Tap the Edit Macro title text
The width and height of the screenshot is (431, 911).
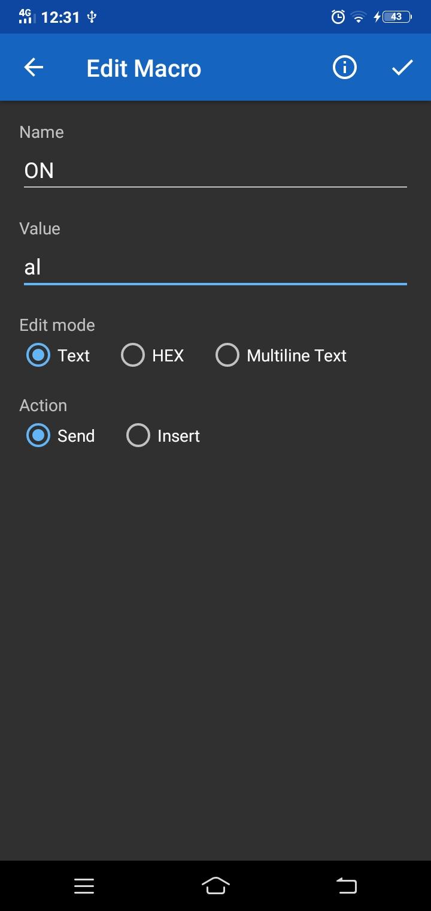click(144, 67)
